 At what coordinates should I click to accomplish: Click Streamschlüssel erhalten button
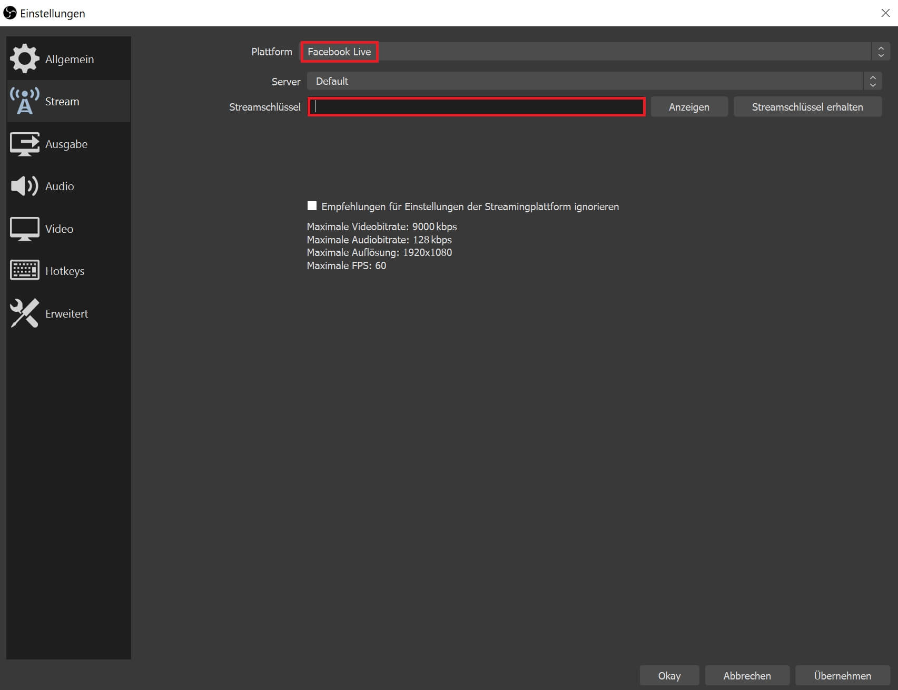(807, 107)
